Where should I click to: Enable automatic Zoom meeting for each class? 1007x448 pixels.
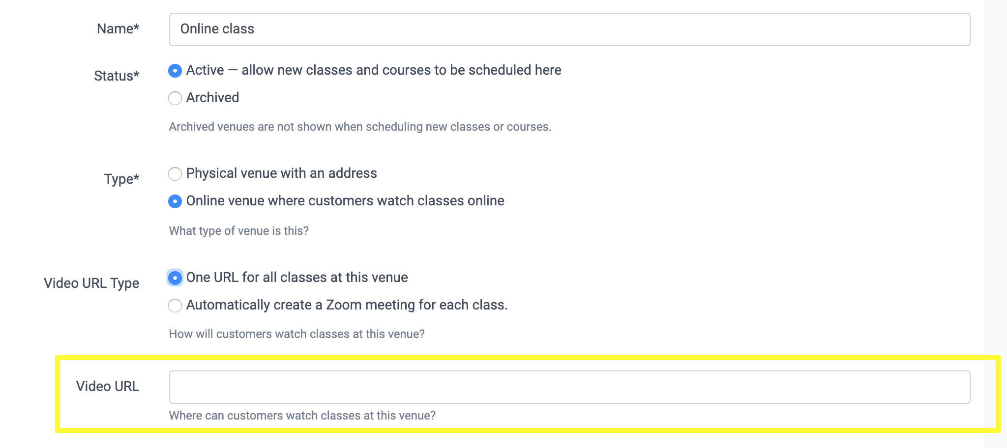pyautogui.click(x=175, y=306)
